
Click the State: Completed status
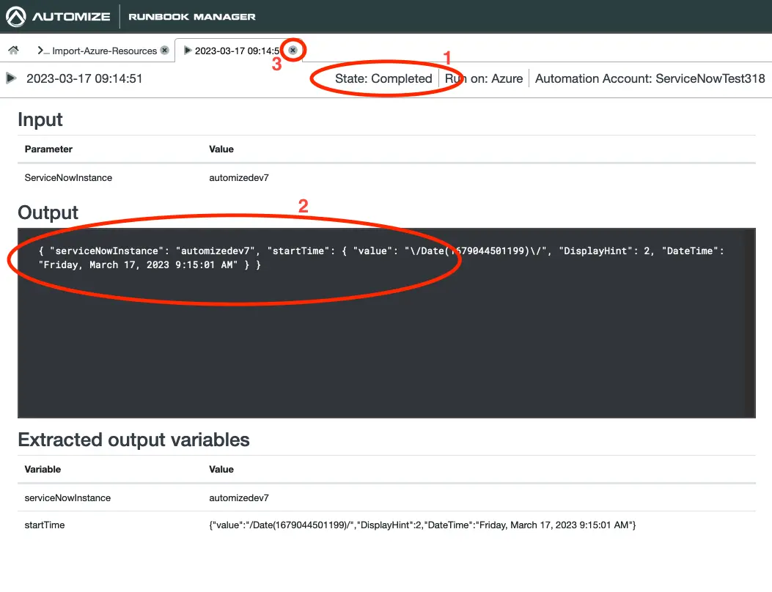coord(383,78)
